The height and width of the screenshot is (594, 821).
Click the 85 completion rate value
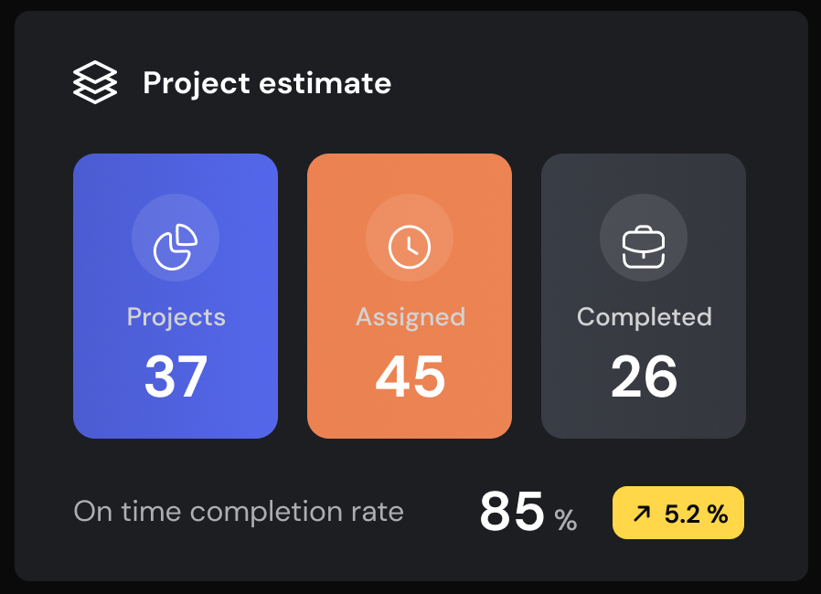point(512,512)
